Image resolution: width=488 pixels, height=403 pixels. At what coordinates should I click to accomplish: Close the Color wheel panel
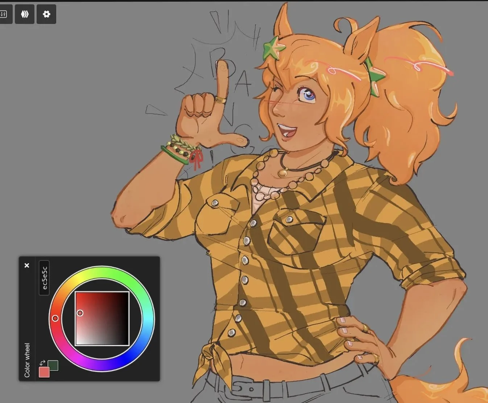pyautogui.click(x=27, y=266)
